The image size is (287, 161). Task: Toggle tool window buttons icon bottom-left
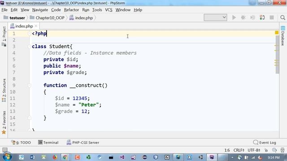pyautogui.click(x=5, y=150)
